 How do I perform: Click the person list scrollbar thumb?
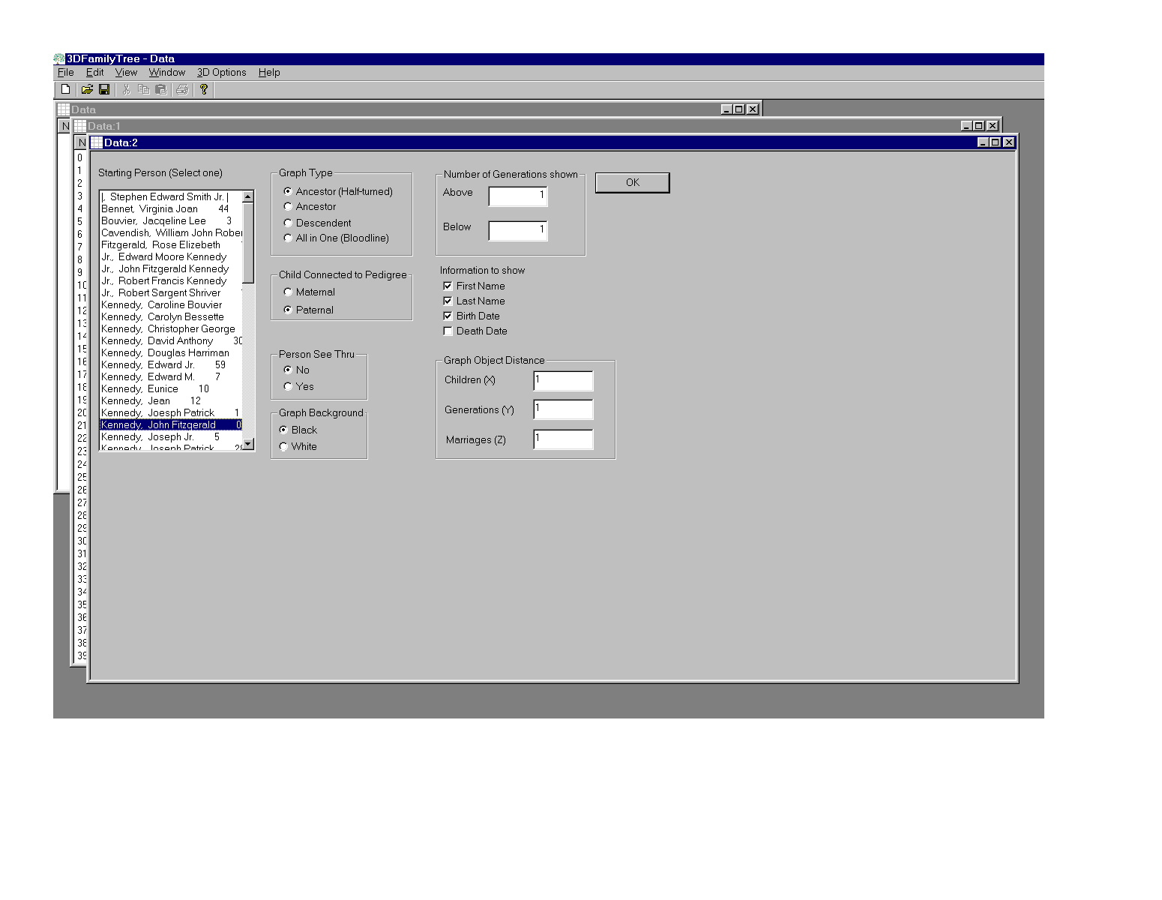(248, 243)
